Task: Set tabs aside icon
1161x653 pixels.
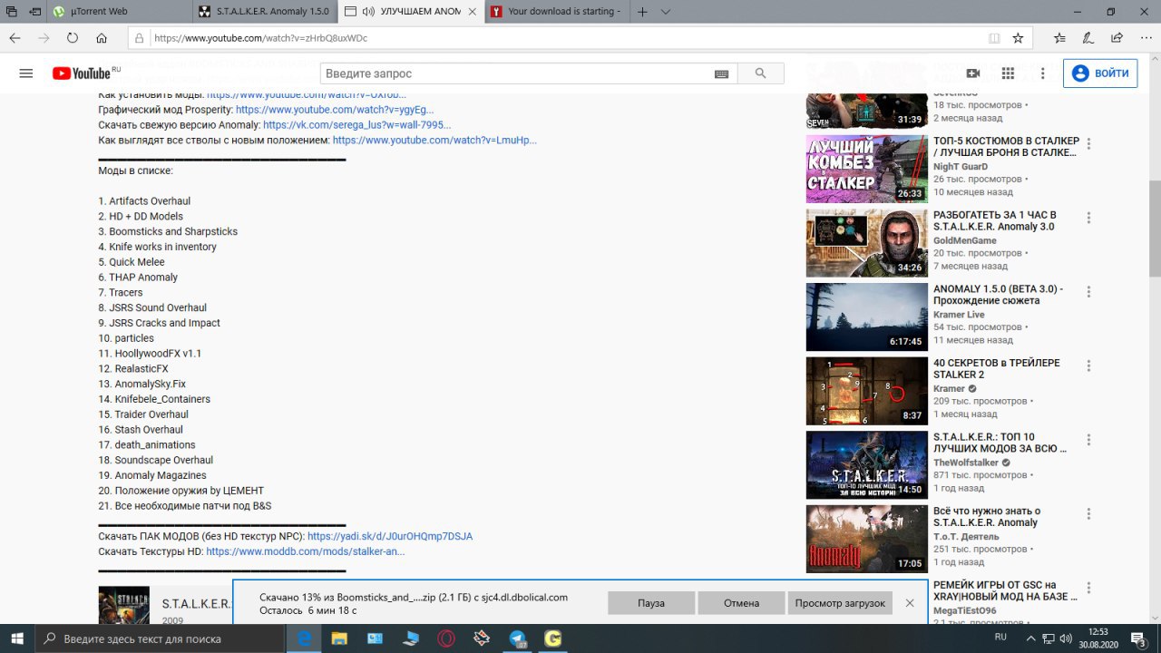Action: [34, 12]
